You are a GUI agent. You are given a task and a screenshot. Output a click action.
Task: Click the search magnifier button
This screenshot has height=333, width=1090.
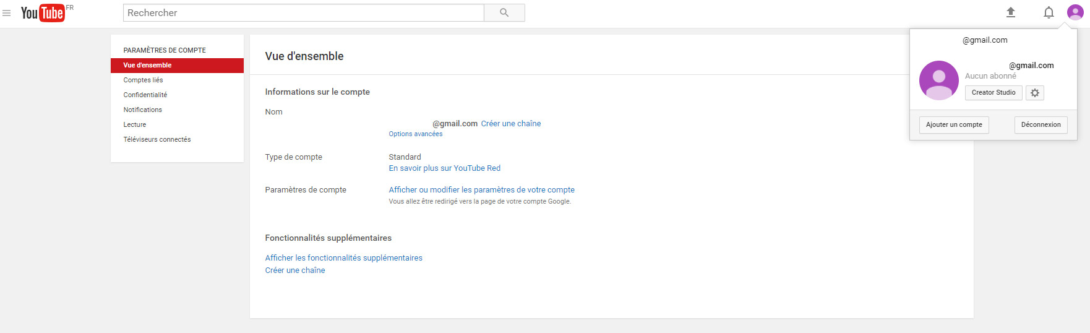click(504, 13)
